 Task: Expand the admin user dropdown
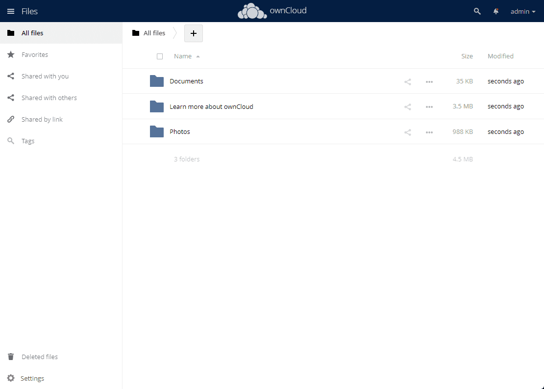tap(523, 11)
